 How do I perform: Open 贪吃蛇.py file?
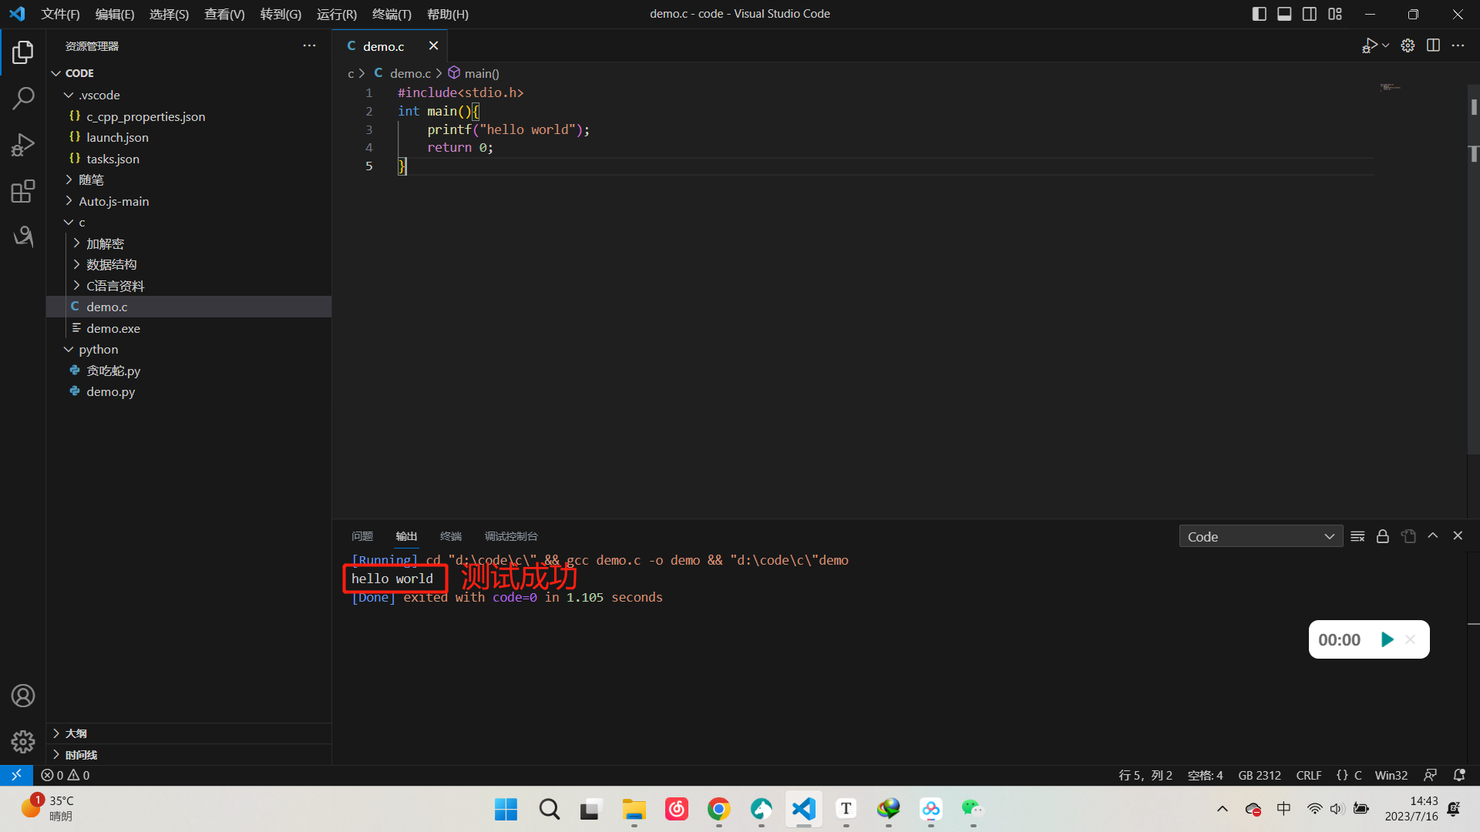[x=189, y=371]
